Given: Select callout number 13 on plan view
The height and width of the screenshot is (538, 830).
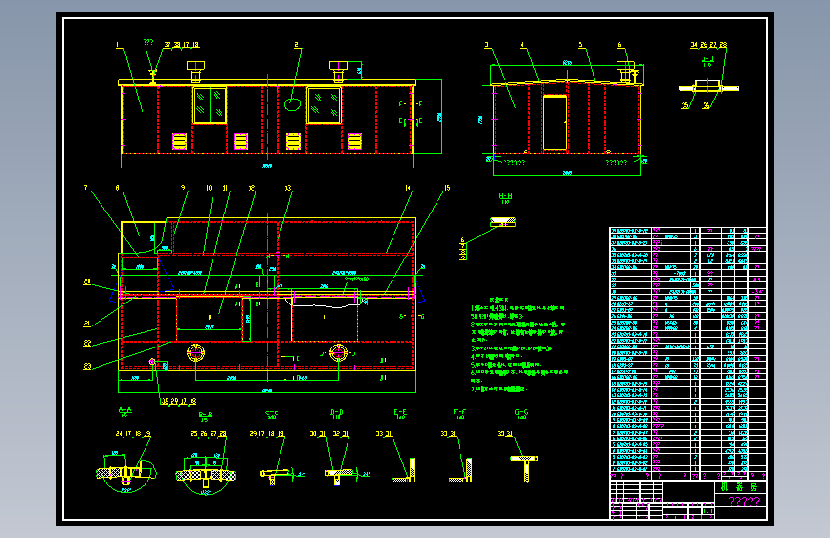Looking at the screenshot, I should (x=288, y=188).
